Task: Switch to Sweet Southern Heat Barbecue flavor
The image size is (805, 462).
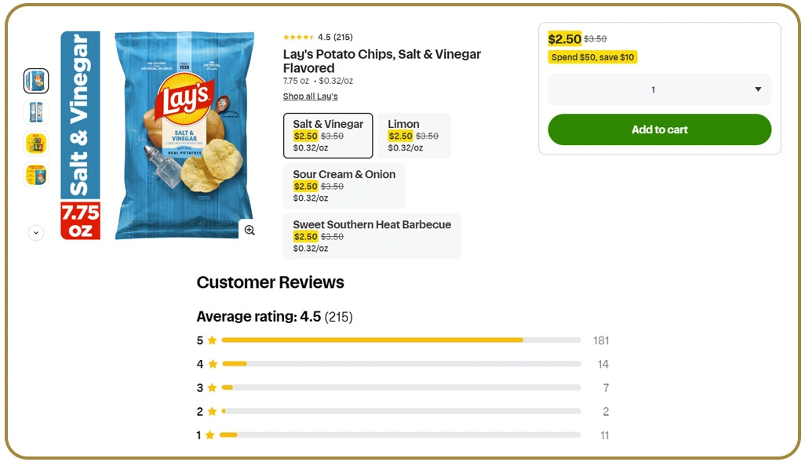Action: click(x=372, y=236)
